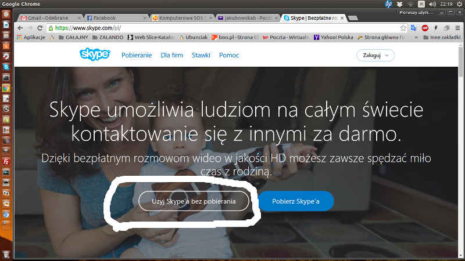This screenshot has width=465, height=261.
Task: Close the Facebook tab
Action: pos(145,18)
